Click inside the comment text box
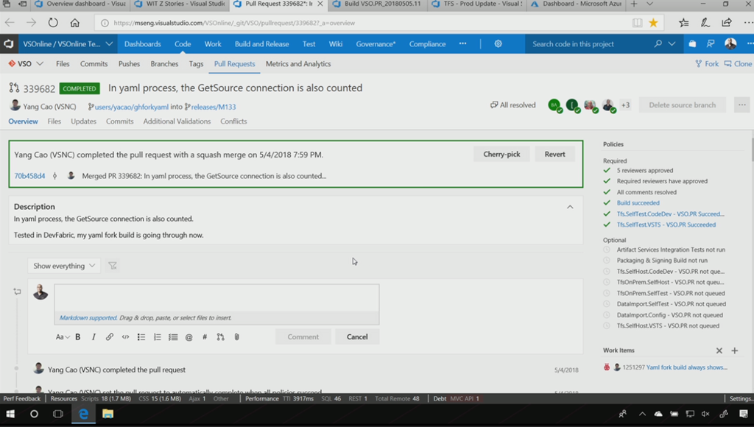The width and height of the screenshot is (754, 427). click(x=217, y=298)
